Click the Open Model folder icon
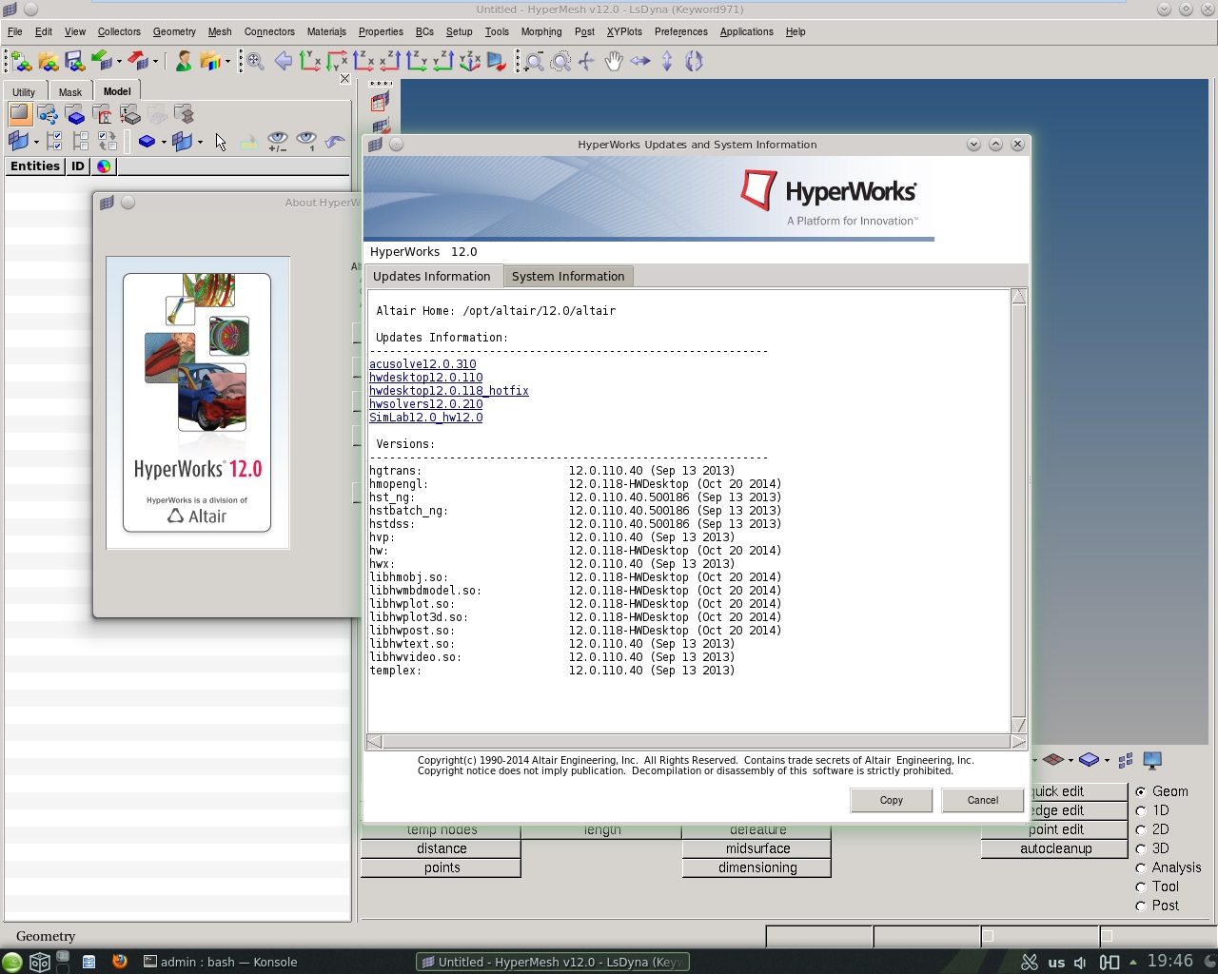 (49, 62)
